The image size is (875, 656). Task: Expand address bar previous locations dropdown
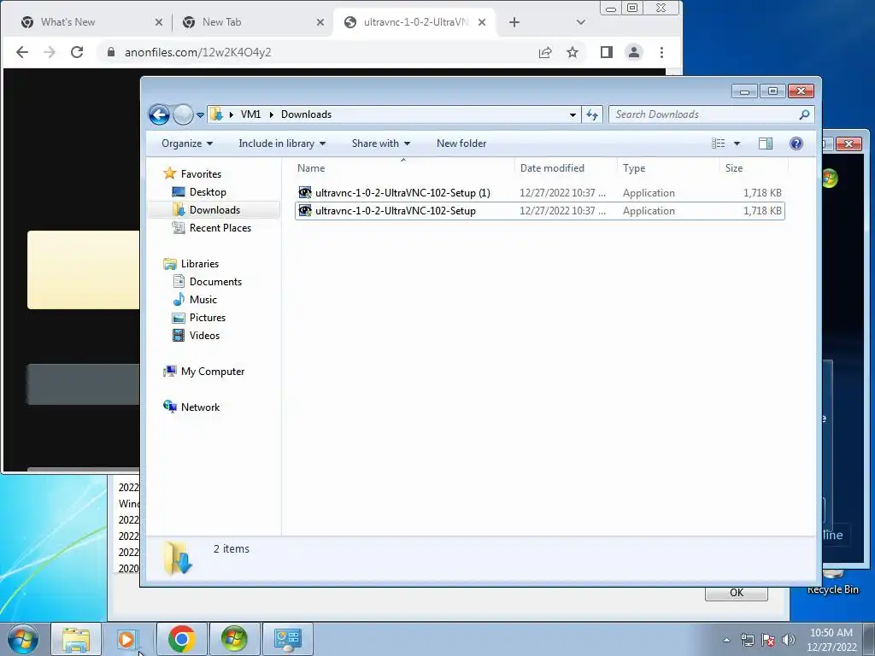pyautogui.click(x=573, y=115)
